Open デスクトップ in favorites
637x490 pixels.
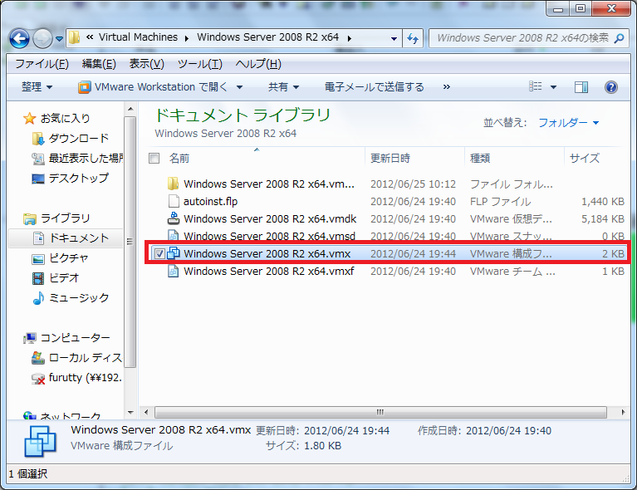(x=71, y=179)
